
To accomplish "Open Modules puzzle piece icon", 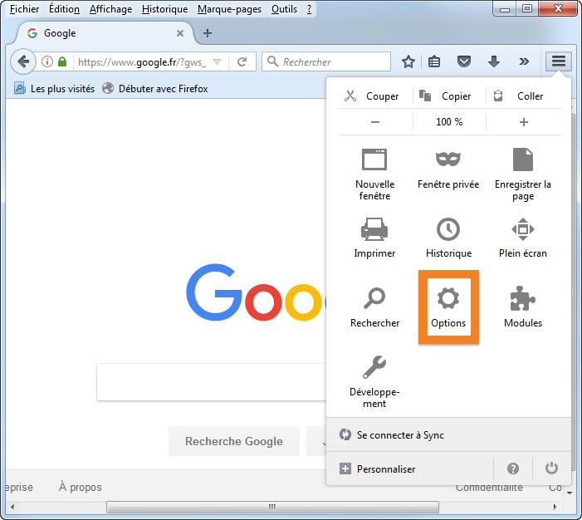I will click(522, 306).
